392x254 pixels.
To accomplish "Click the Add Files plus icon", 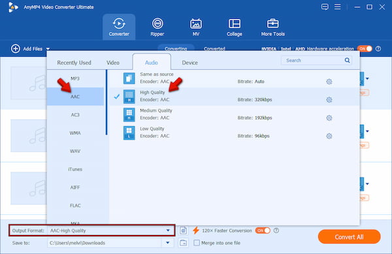I will 16,49.
